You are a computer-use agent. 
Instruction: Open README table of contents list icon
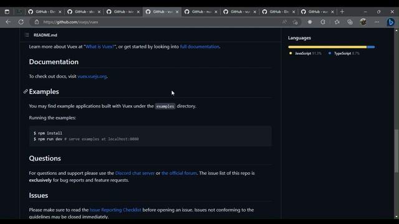[27, 35]
